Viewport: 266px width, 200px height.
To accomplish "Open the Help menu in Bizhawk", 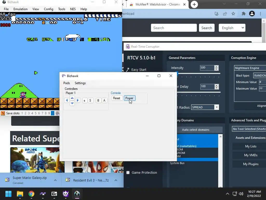I will coord(84,9).
